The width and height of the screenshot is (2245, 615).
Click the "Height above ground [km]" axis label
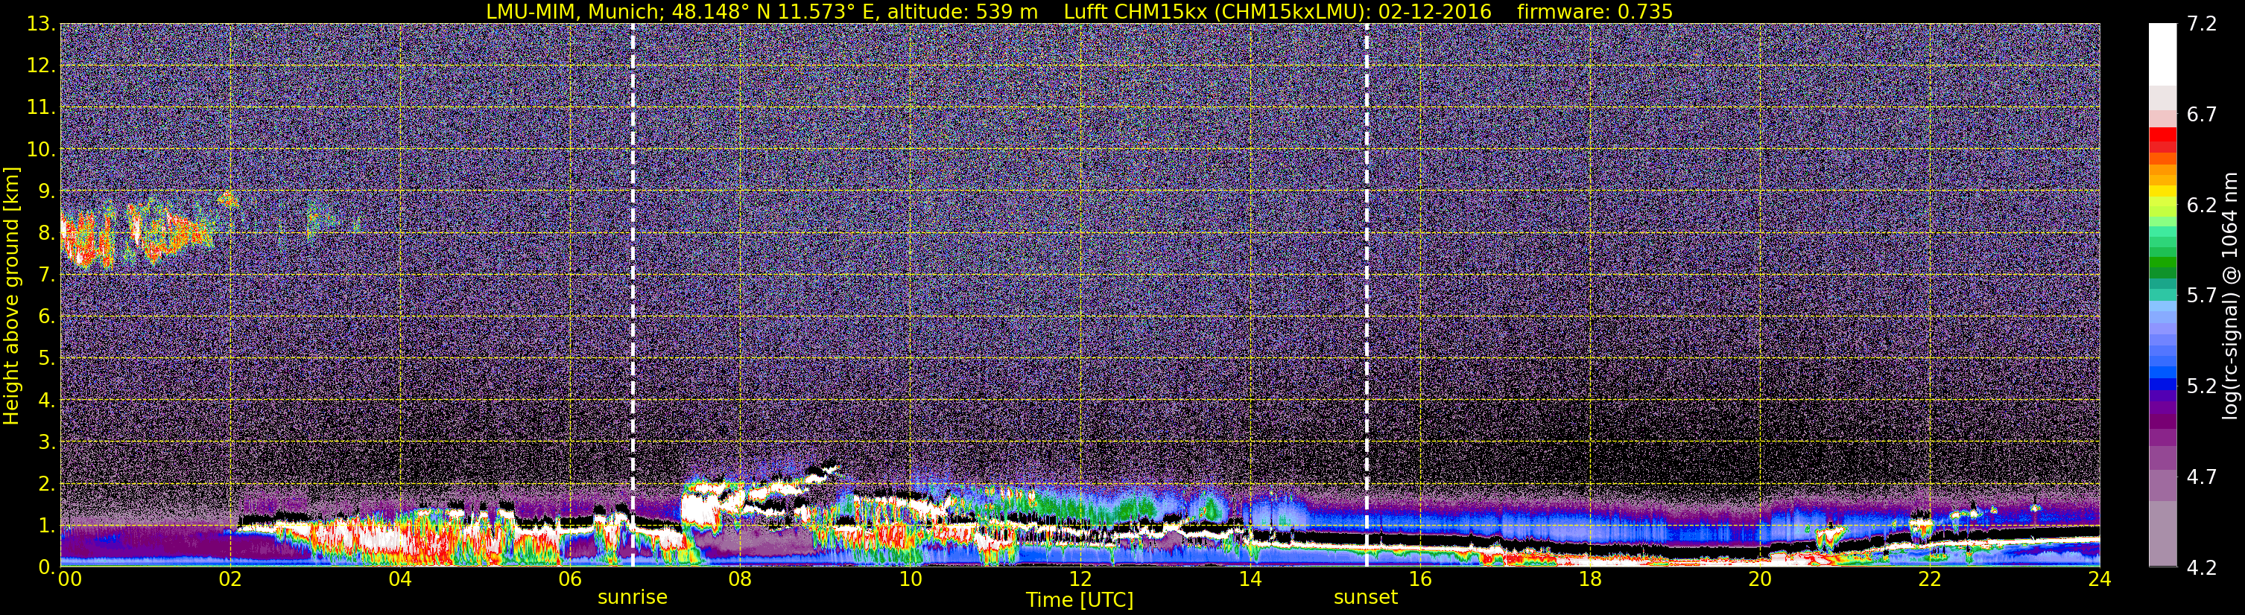pos(11,296)
